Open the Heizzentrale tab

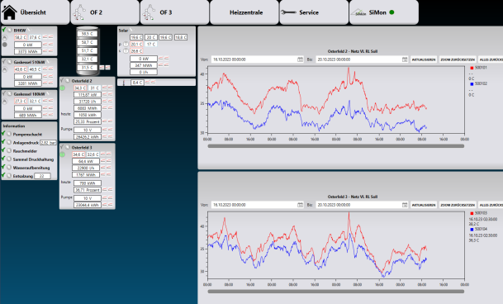244,12
